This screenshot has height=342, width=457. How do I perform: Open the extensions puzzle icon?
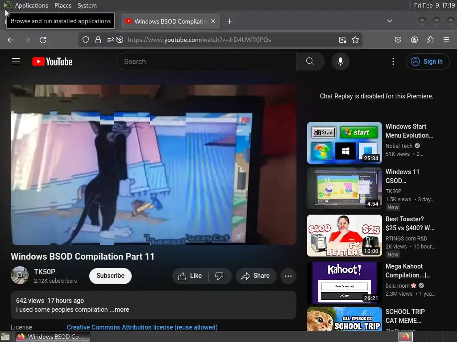[430, 40]
